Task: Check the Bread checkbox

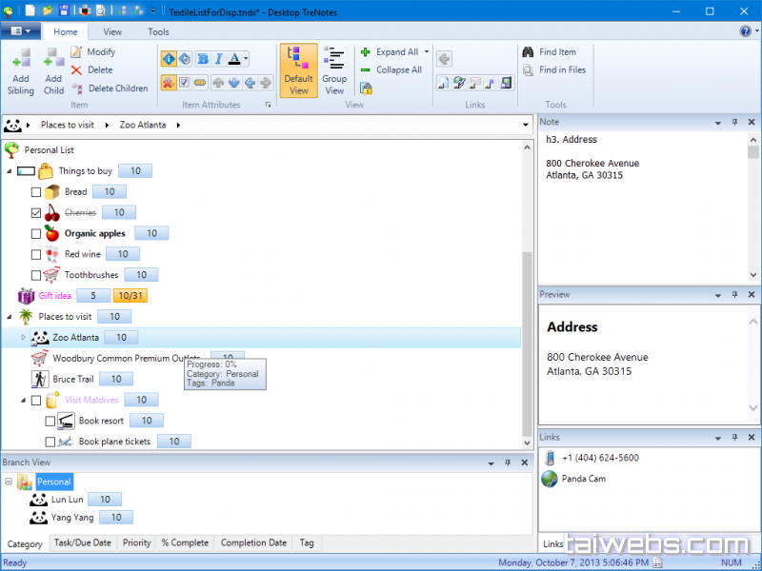Action: pos(36,192)
